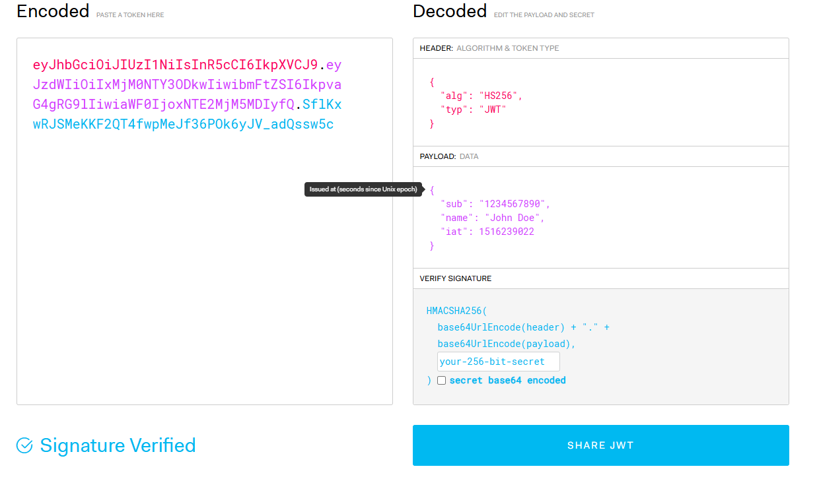Click the "sub": "1234567890" line
Image resolution: width=817 pixels, height=481 pixels.
[x=495, y=204]
